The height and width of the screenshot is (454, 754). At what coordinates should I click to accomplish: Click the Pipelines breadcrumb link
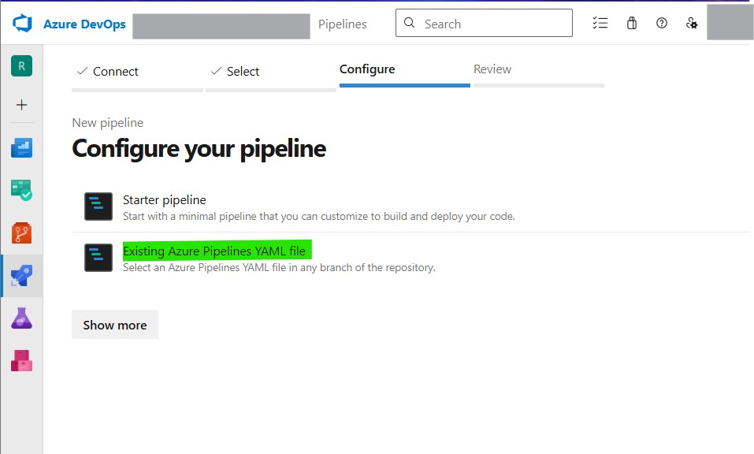tap(343, 24)
